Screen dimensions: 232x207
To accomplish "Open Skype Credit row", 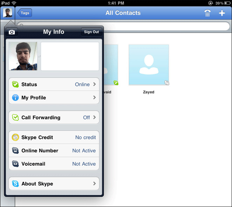I will [x=54, y=137].
